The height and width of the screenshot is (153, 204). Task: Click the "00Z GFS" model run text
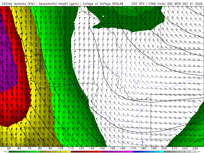coord(138,4)
